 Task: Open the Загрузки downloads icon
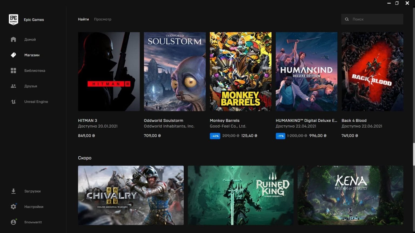pyautogui.click(x=14, y=191)
